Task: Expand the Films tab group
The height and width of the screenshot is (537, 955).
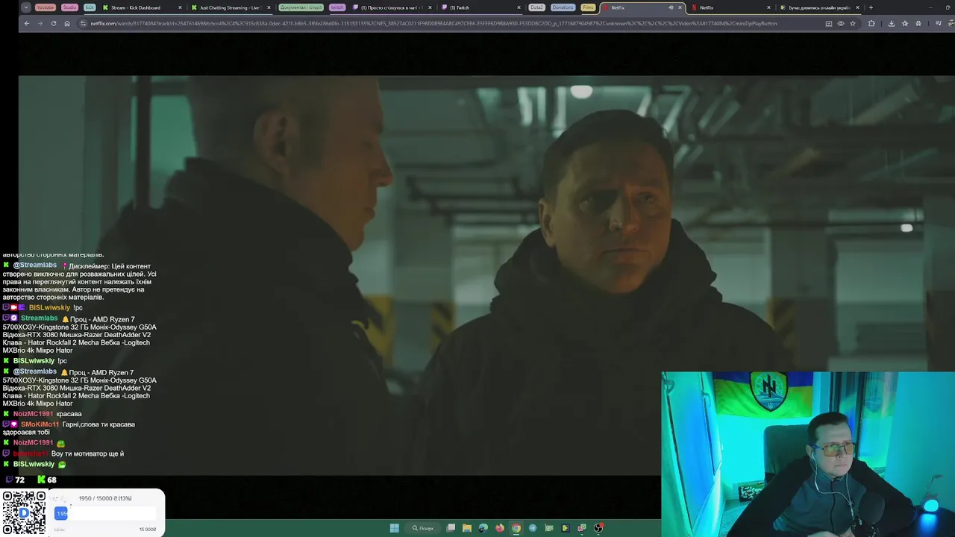Action: click(x=589, y=7)
